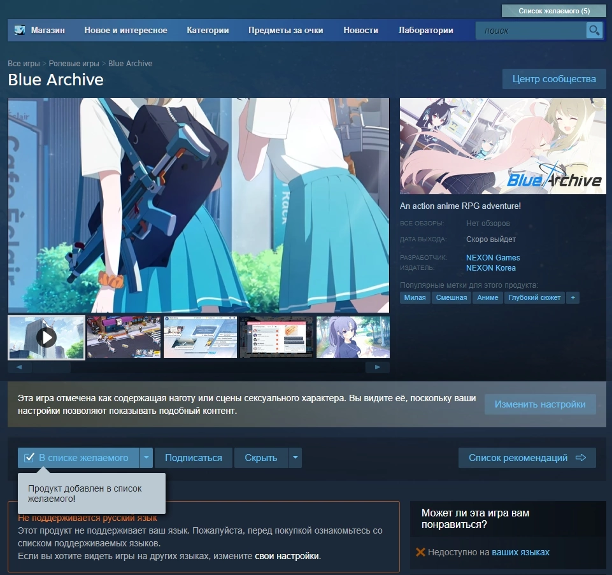Click the search magnifier icon

point(594,30)
